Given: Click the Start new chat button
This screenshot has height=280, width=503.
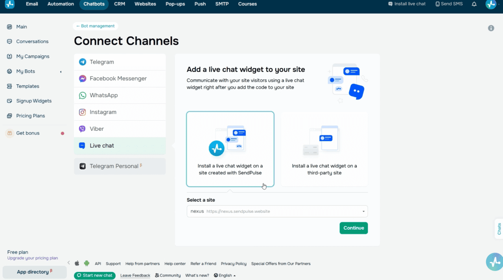Looking at the screenshot, I should click(95, 276).
